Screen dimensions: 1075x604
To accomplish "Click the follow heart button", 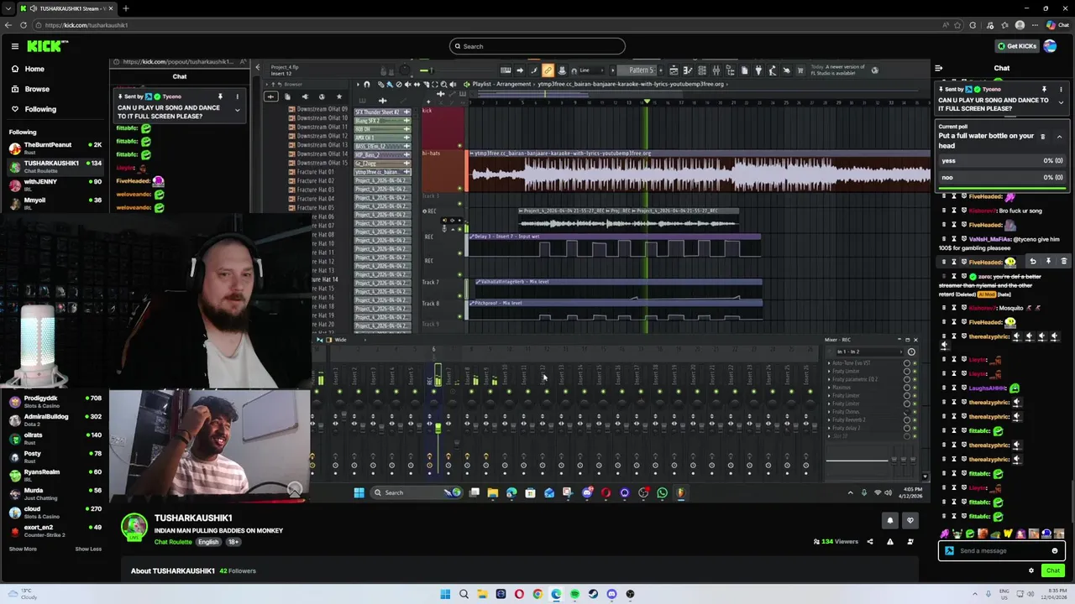I will point(910,521).
